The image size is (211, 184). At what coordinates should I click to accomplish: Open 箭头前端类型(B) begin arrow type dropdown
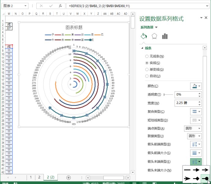[196, 144]
